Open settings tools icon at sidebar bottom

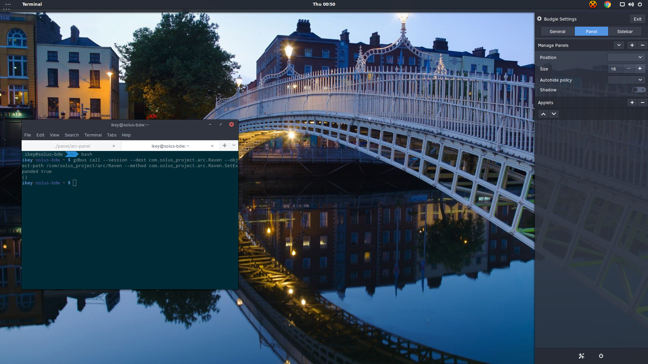coord(581,356)
